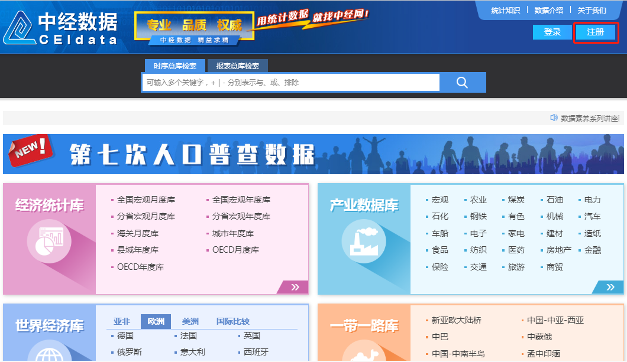
Task: Open the 房地产 industry link
Action: (x=558, y=250)
